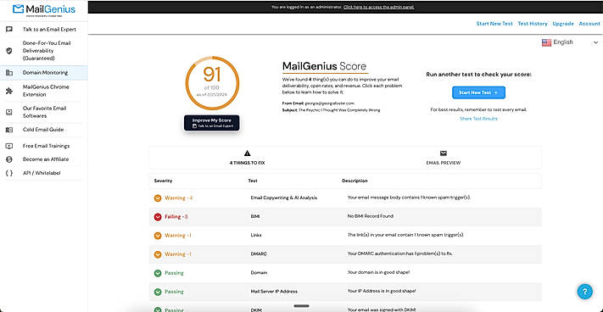Viewport: 603px width, 312px height.
Task: Open Account in top navigation
Action: pyautogui.click(x=589, y=24)
